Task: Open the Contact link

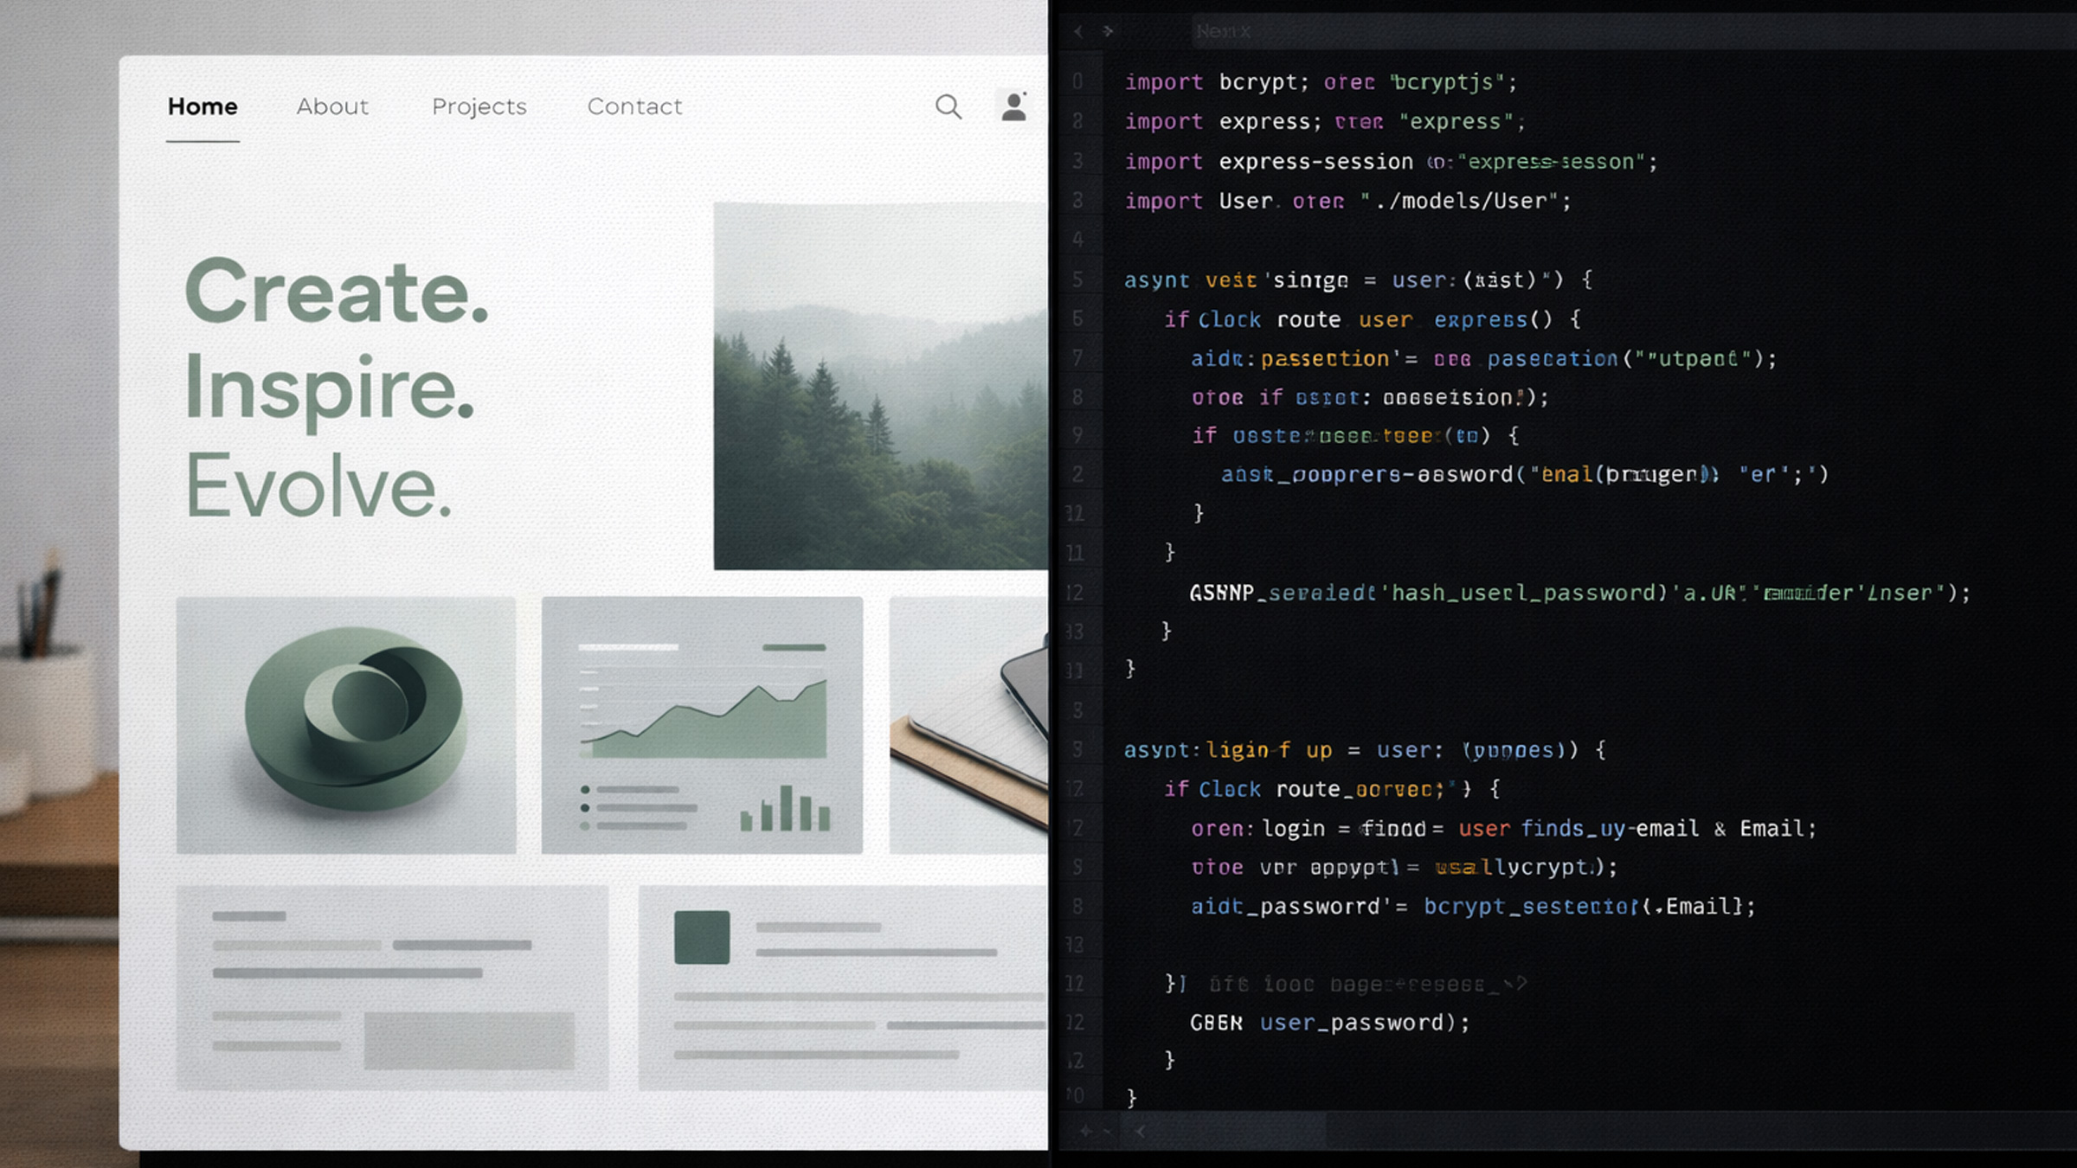Action: pyautogui.click(x=634, y=106)
